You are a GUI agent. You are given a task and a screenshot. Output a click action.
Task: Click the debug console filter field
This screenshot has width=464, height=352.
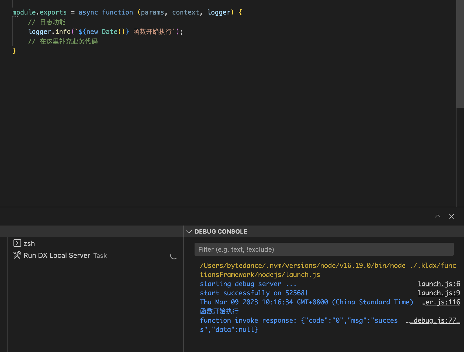coord(324,249)
